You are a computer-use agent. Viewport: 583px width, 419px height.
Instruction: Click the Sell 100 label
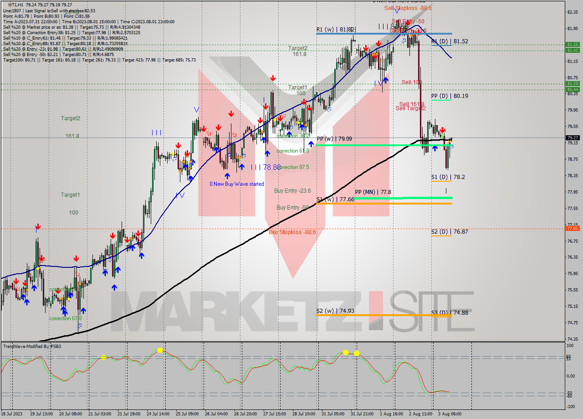coord(412,82)
